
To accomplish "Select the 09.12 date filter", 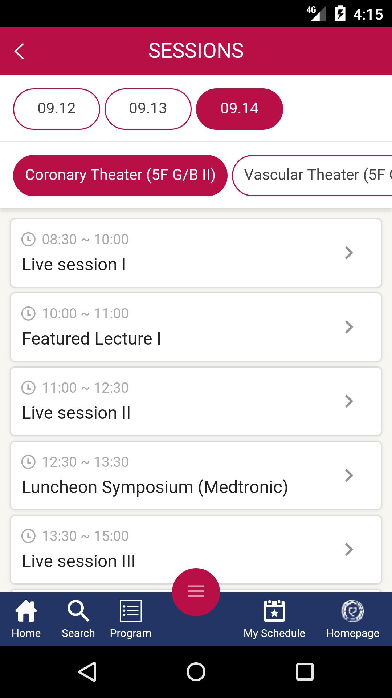I will tap(57, 109).
